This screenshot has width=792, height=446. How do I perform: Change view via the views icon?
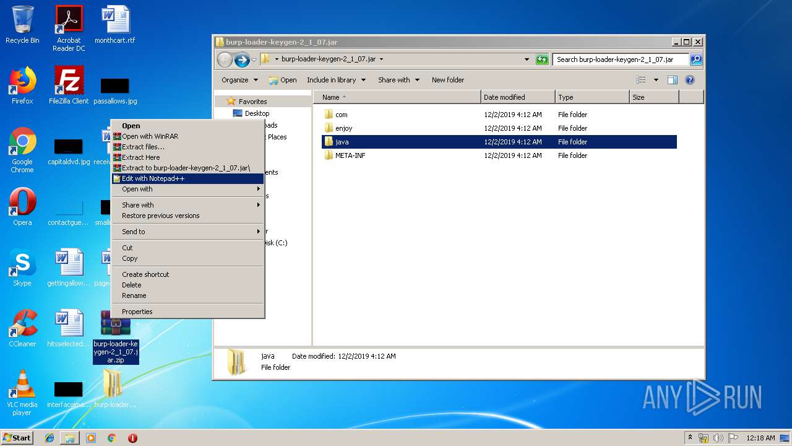pos(641,80)
